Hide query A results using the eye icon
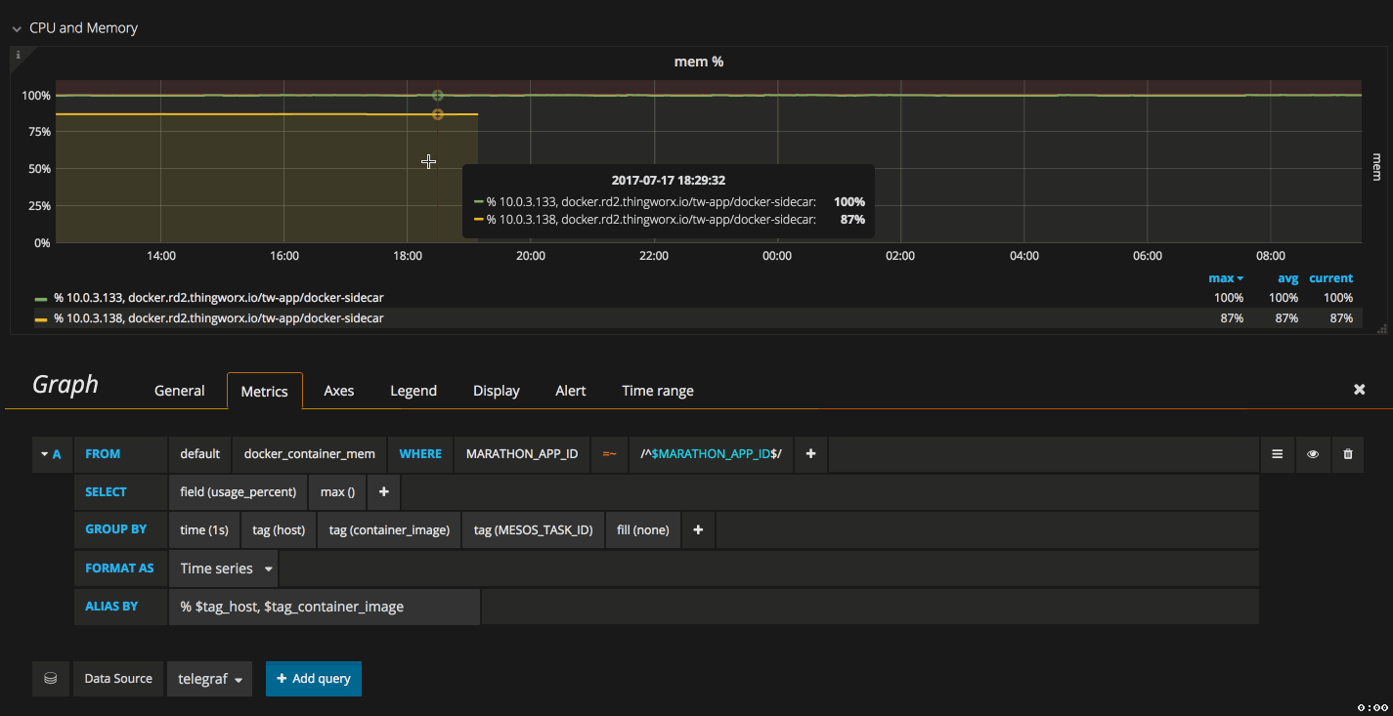 [x=1313, y=454]
